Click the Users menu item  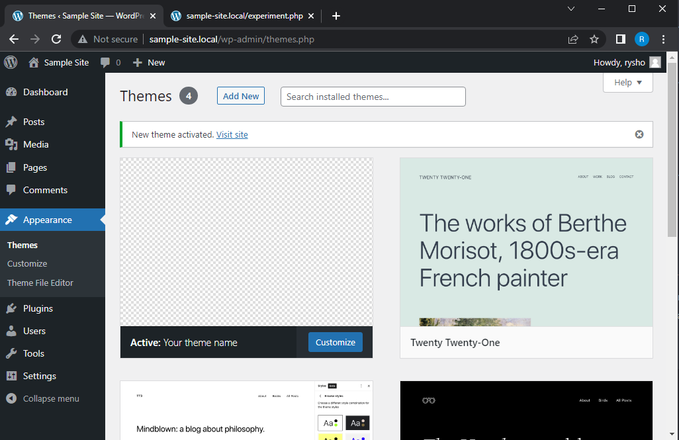34,331
